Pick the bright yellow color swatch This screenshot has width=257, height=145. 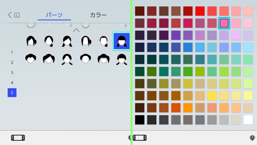coord(212,96)
